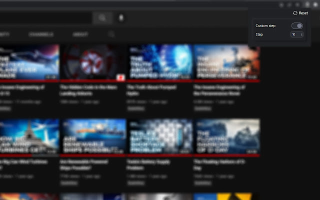Toggle the Custom step switch
320x200 pixels.
(297, 26)
